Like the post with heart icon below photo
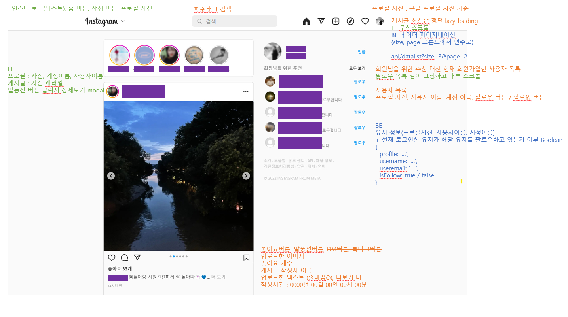Viewport: 568px width, 317px height. [x=112, y=258]
